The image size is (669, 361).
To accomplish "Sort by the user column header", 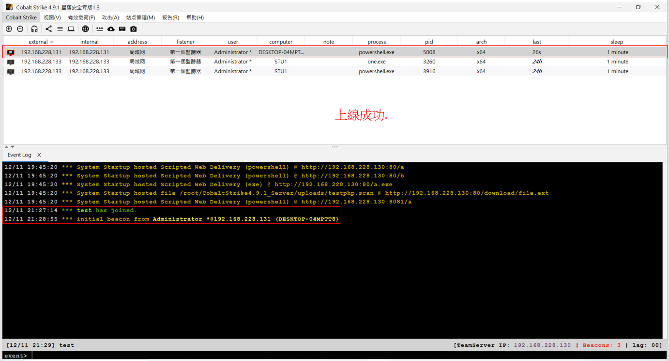I will pos(233,42).
